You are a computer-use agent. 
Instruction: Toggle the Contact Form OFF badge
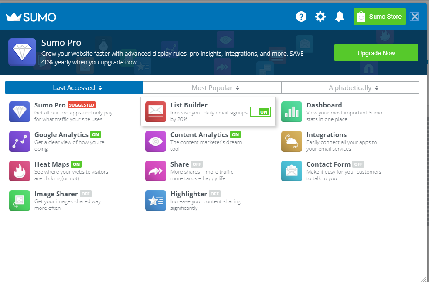[x=358, y=164]
